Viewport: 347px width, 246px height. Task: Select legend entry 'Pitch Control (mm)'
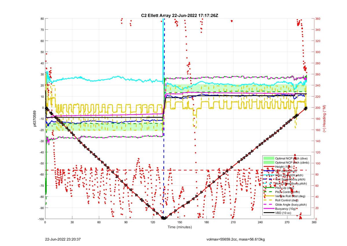pos(287,192)
